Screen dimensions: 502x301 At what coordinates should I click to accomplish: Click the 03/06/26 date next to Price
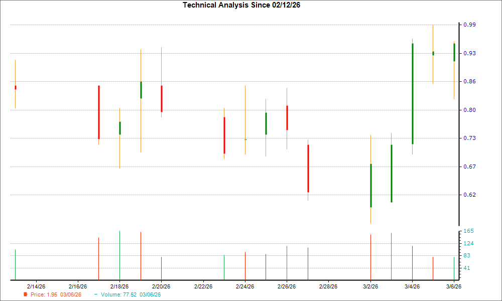pyautogui.click(x=70, y=294)
